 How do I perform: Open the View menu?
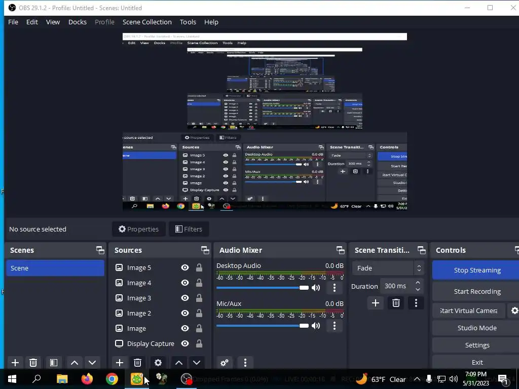click(53, 22)
